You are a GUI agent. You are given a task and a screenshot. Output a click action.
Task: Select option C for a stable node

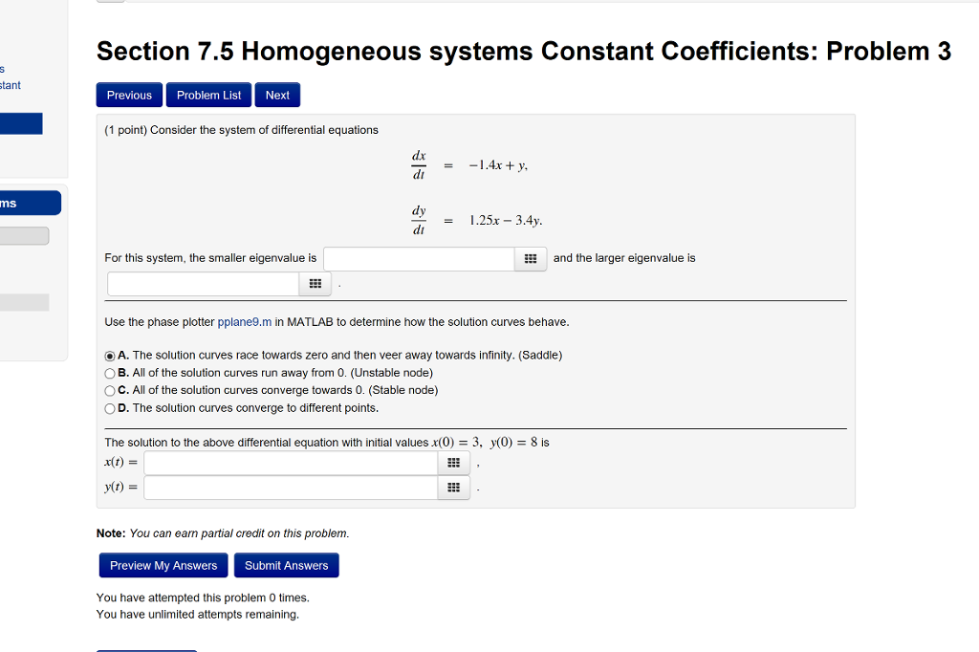110,390
